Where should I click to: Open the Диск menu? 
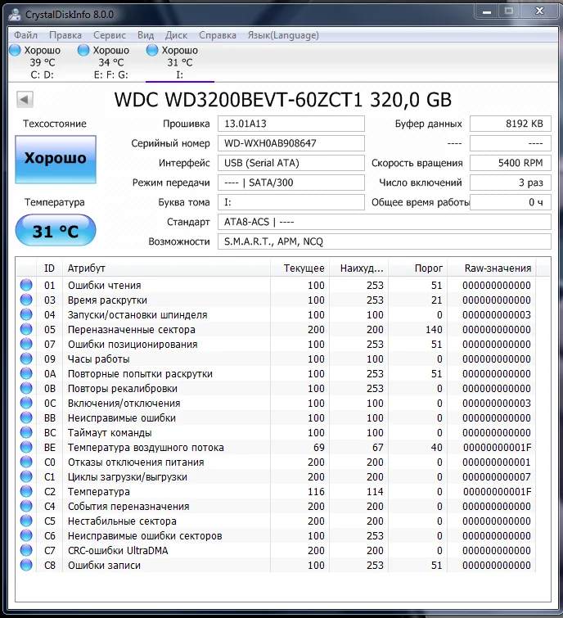[176, 35]
